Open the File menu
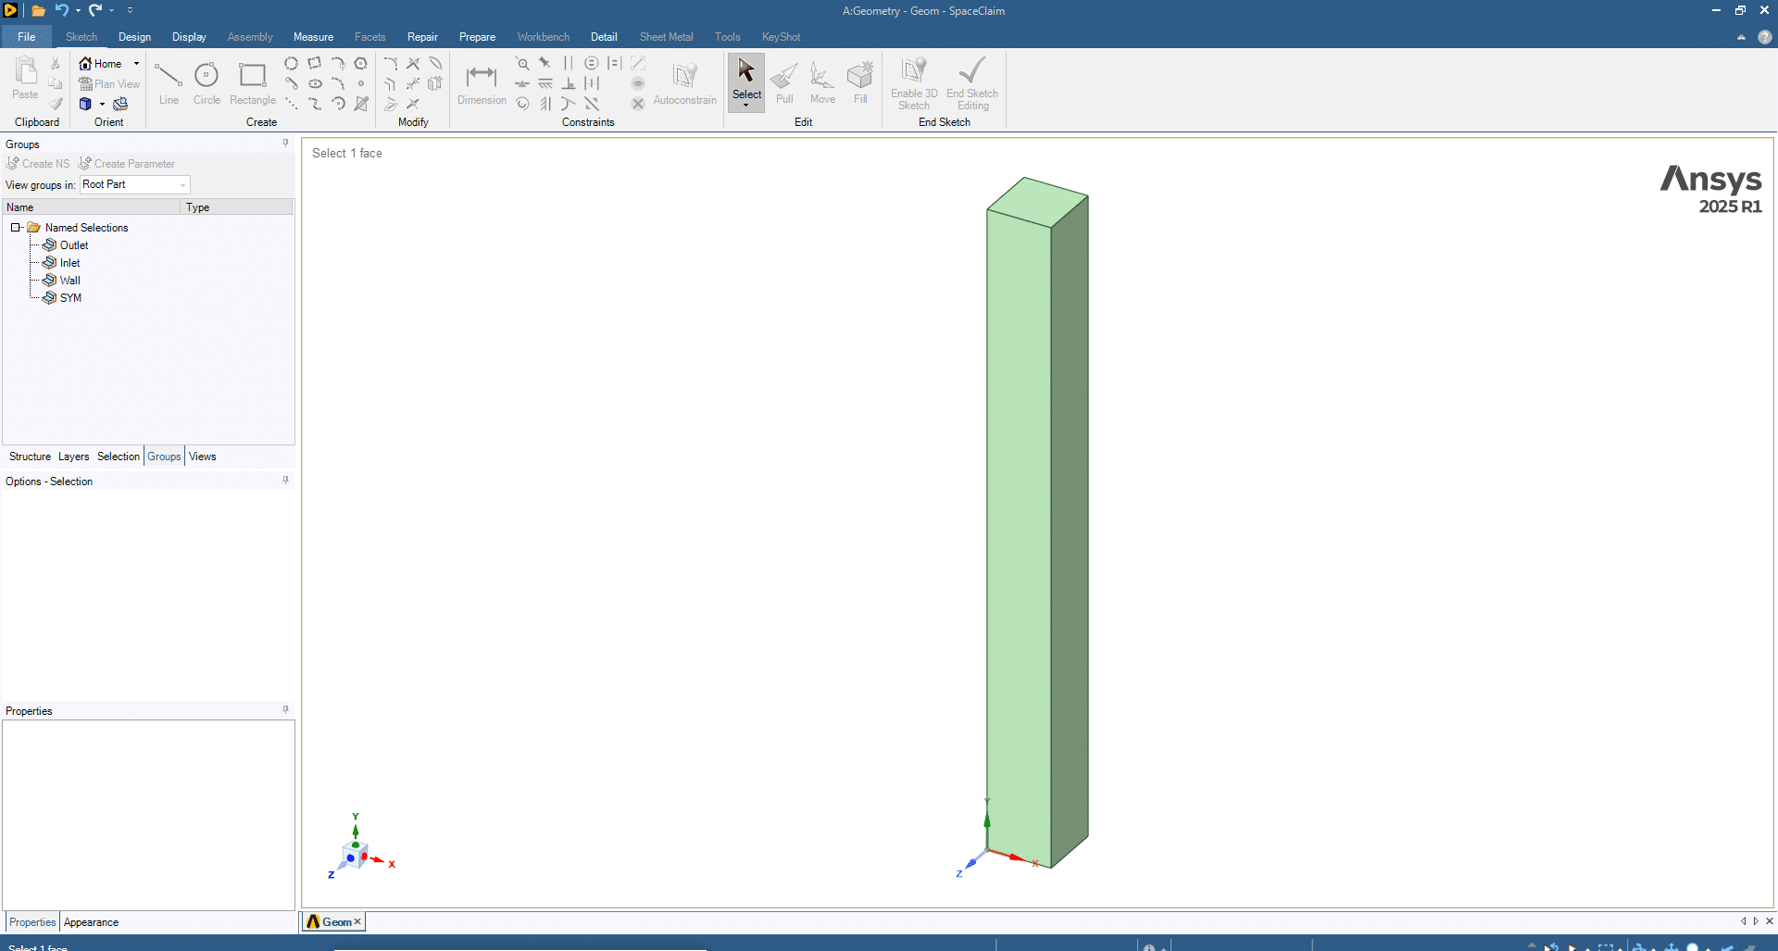Viewport: 1778px width, 951px height. tap(26, 37)
